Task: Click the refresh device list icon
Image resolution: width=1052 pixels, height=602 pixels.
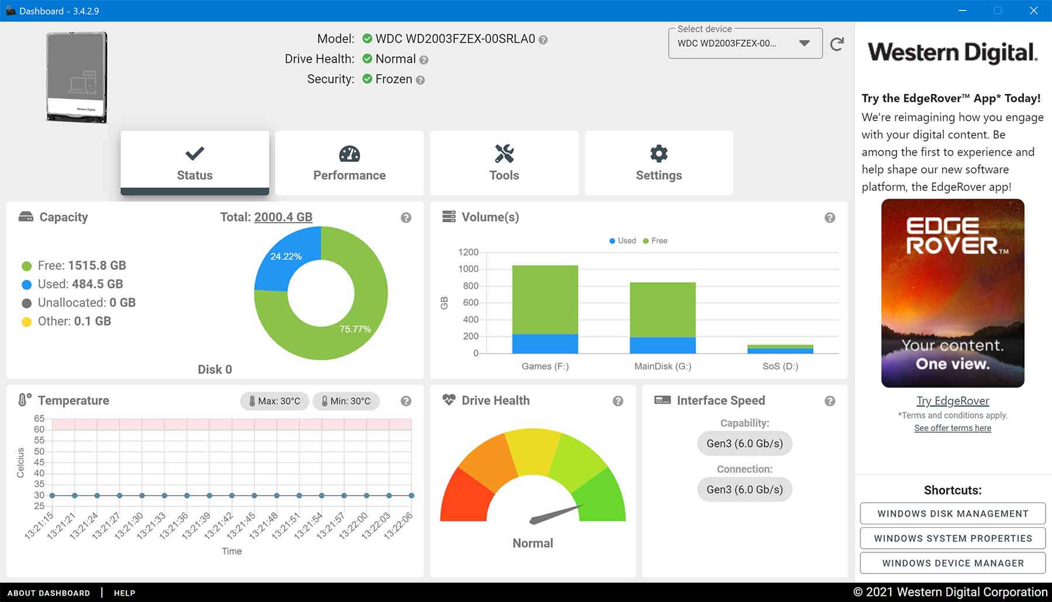Action: pos(837,44)
